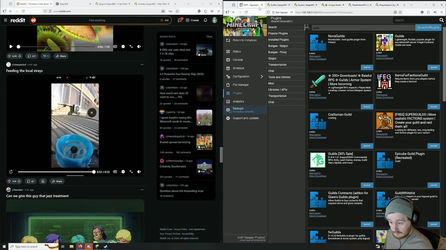Open the 227 comments on top post

[x=32, y=56]
